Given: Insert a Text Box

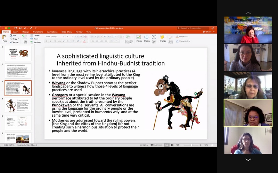Looking at the screenshot, I should [154, 38].
